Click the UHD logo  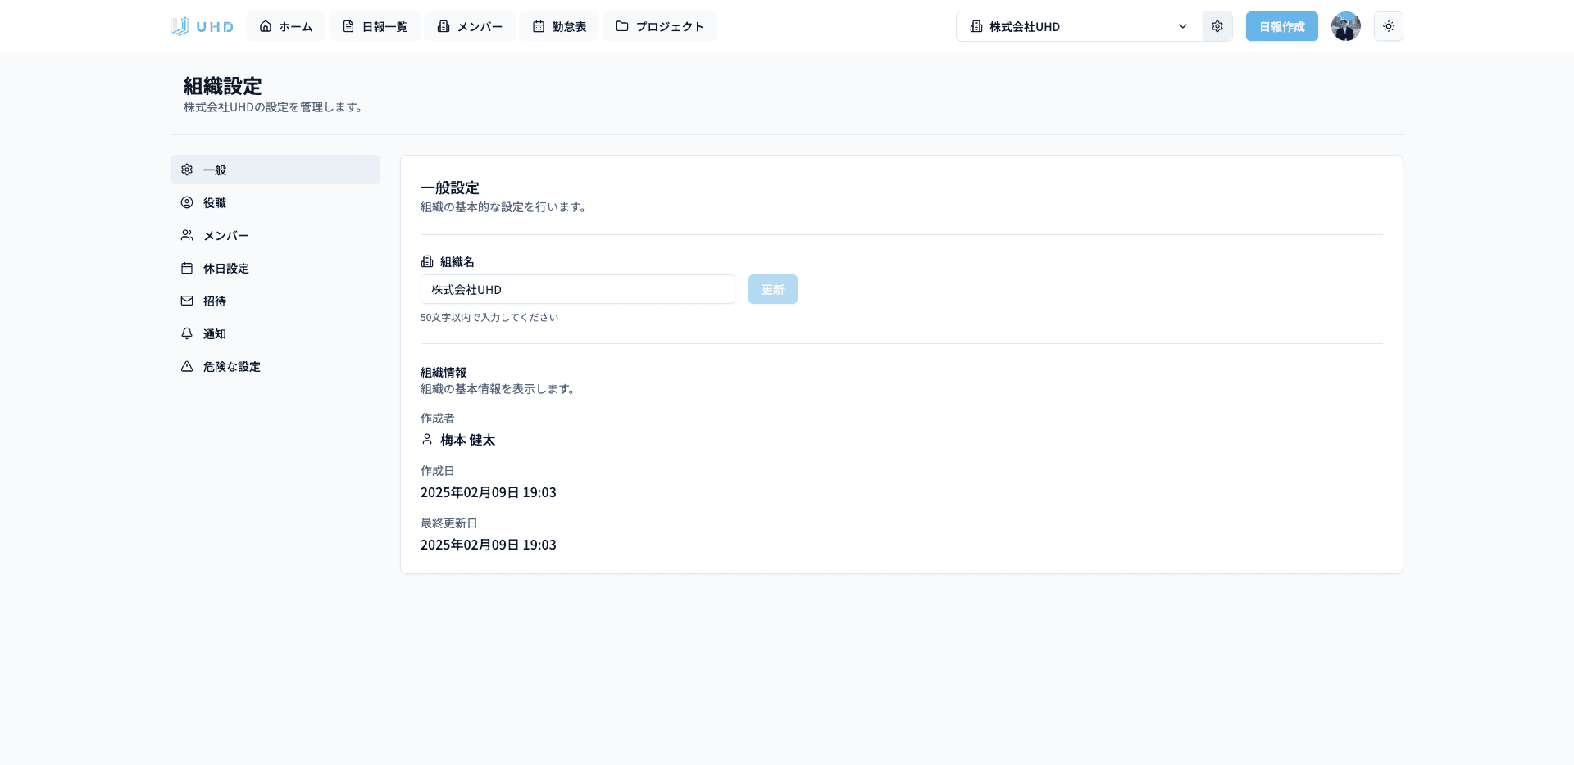pos(202,26)
